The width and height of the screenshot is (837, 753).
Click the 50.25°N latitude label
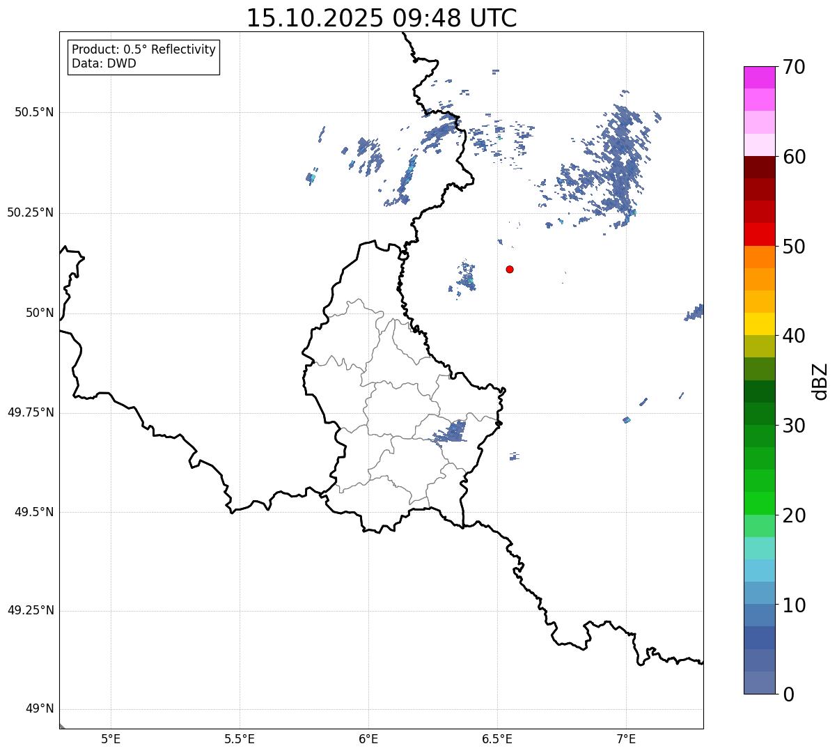tap(31, 212)
